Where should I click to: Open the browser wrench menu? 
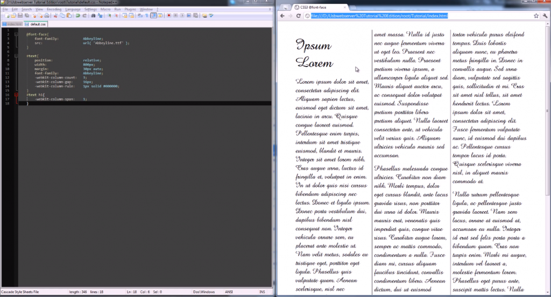pyautogui.click(x=545, y=16)
